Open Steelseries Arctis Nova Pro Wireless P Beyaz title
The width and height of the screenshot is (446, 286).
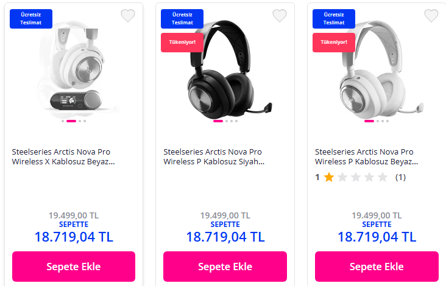coord(366,156)
